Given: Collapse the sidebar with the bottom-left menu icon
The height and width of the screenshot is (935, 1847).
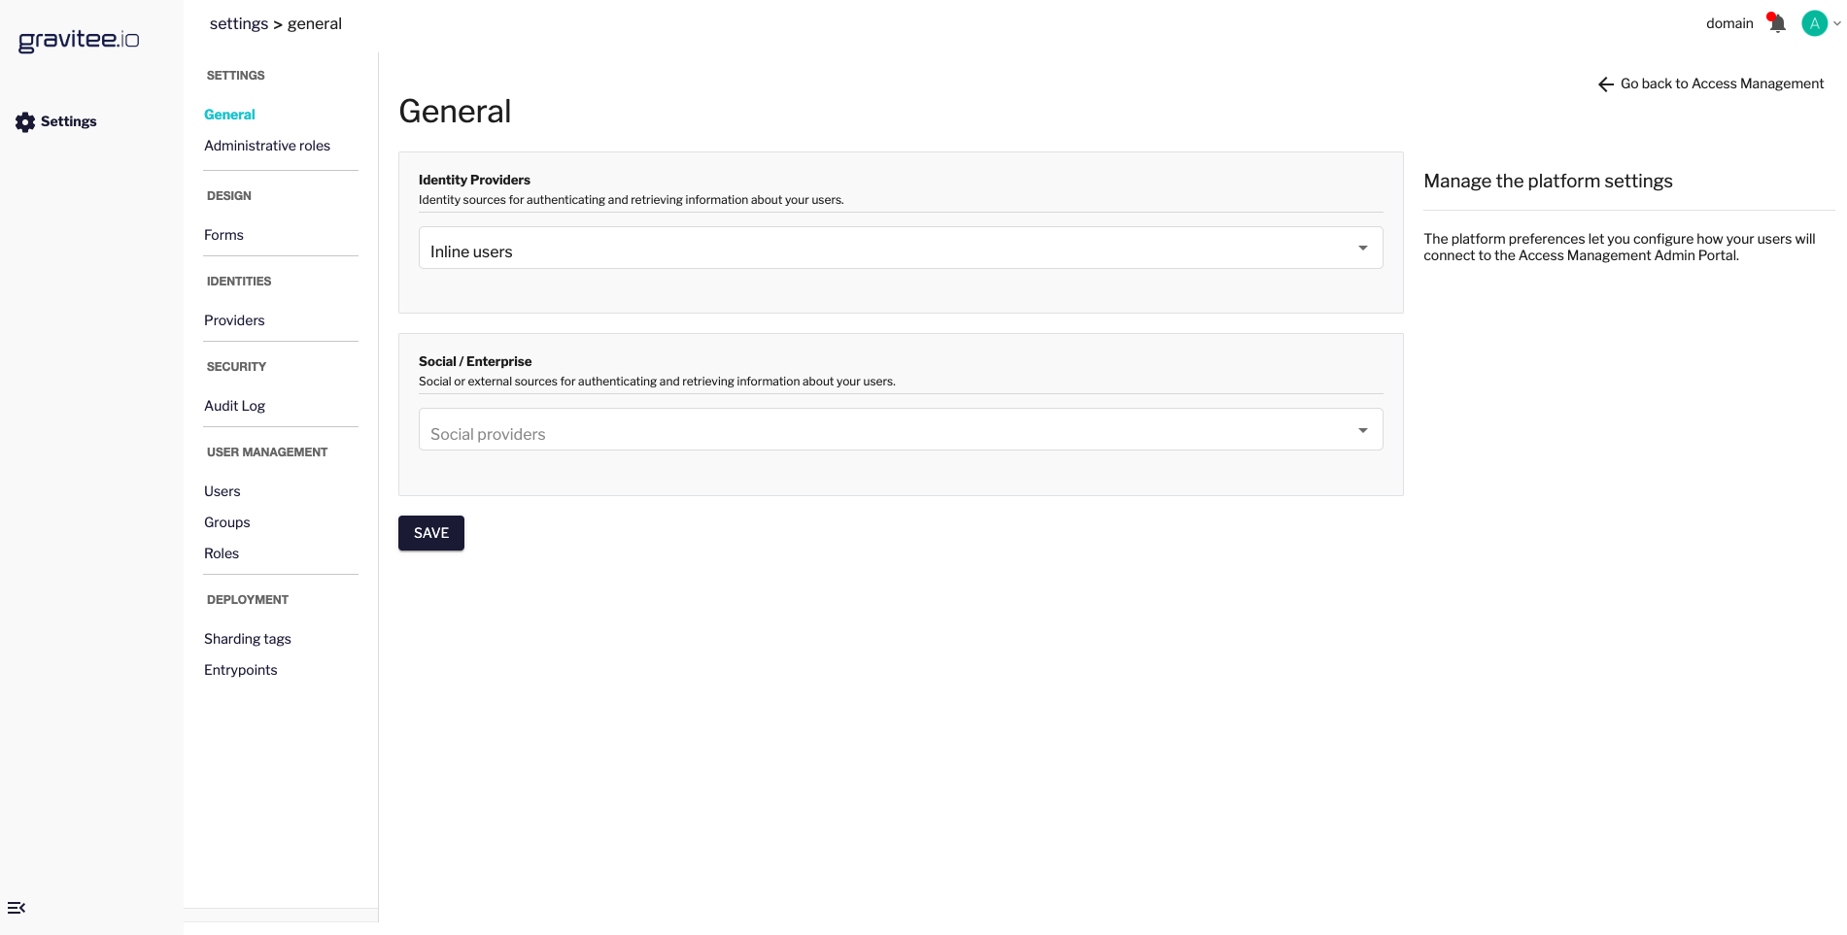Looking at the screenshot, I should pos(17,908).
